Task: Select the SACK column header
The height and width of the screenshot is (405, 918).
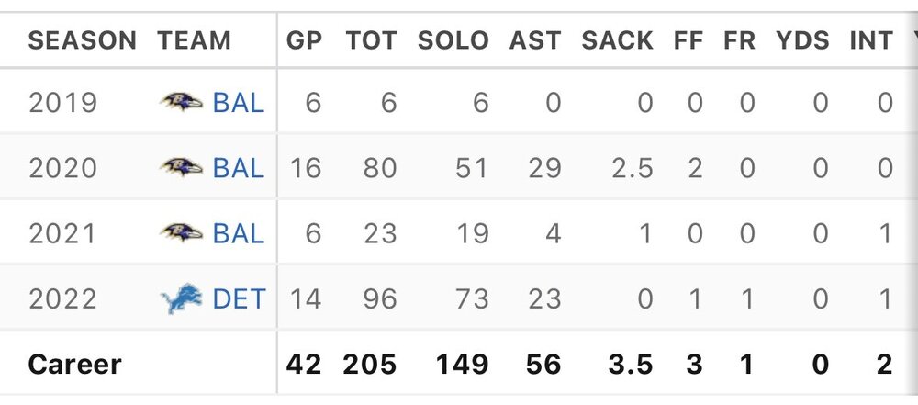Action: [618, 41]
